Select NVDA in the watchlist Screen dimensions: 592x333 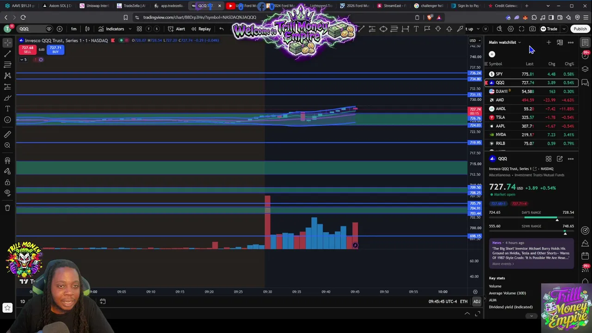[x=531, y=135]
